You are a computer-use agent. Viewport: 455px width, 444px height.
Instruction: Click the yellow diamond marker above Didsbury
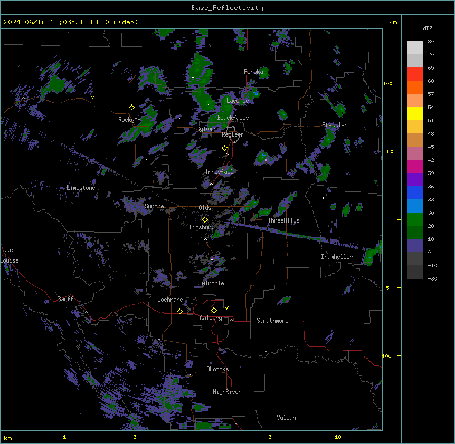[205, 219]
